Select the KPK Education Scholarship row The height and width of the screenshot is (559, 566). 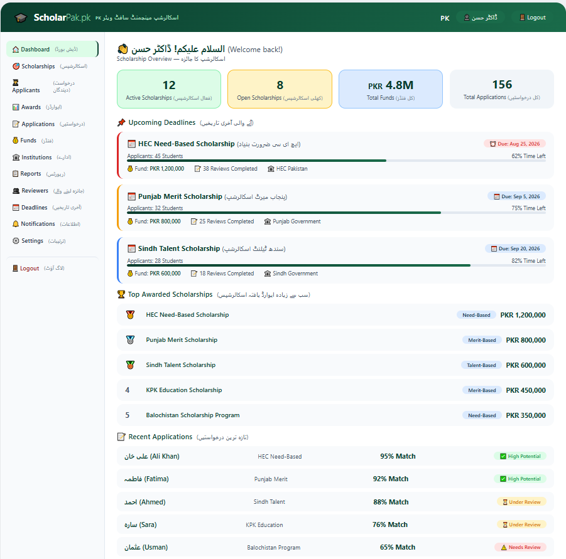click(x=335, y=390)
